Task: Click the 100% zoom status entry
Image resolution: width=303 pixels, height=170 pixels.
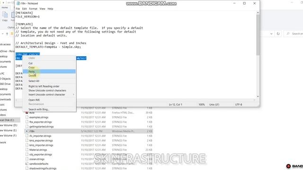Action: [202, 104]
